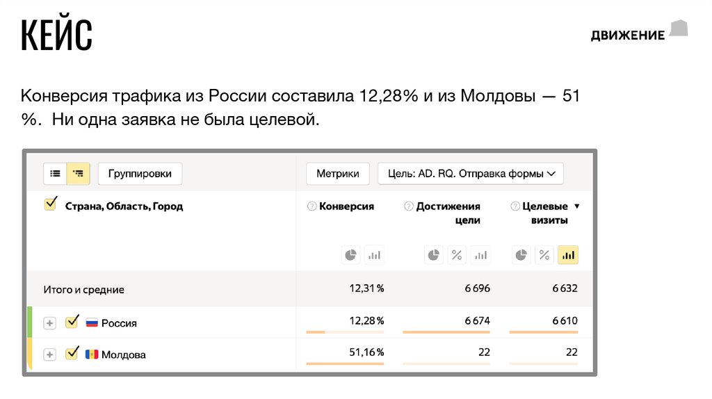Sort by Целевые визиты column header
Screen dimensions: 712x399
pyautogui.click(x=545, y=206)
